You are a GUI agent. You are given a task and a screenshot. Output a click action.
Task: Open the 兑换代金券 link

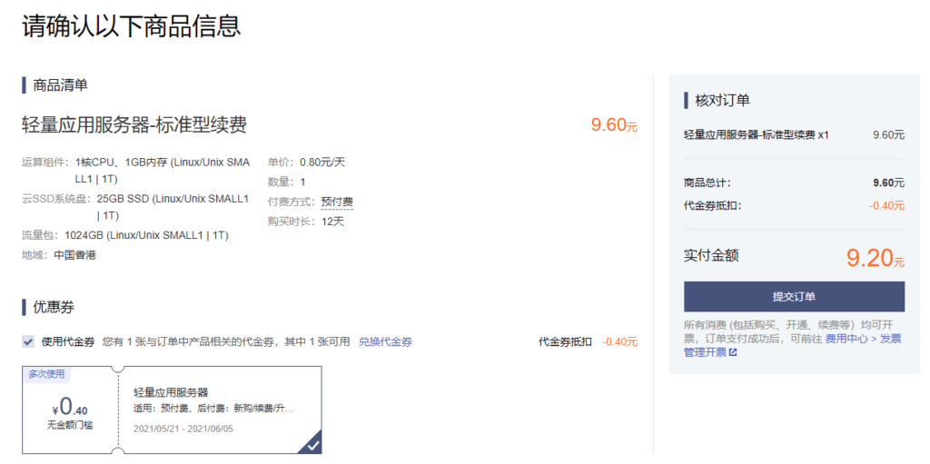pos(385,342)
